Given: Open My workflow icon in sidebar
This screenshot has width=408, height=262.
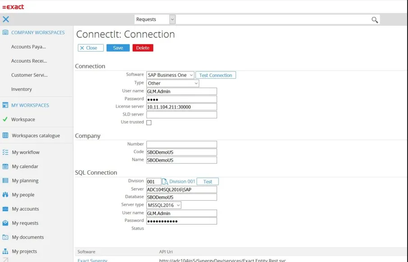Looking at the screenshot, I should [5, 152].
